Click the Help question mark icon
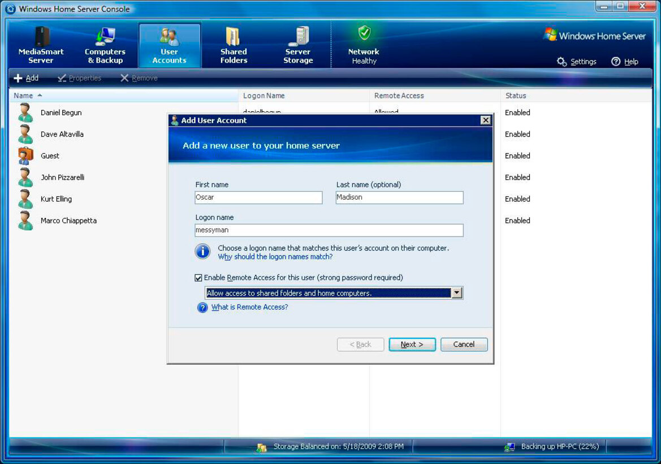661x464 pixels. pos(616,62)
